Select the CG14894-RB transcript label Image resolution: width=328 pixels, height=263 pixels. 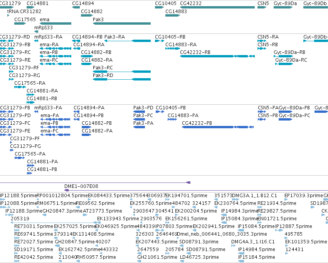click(87, 37)
